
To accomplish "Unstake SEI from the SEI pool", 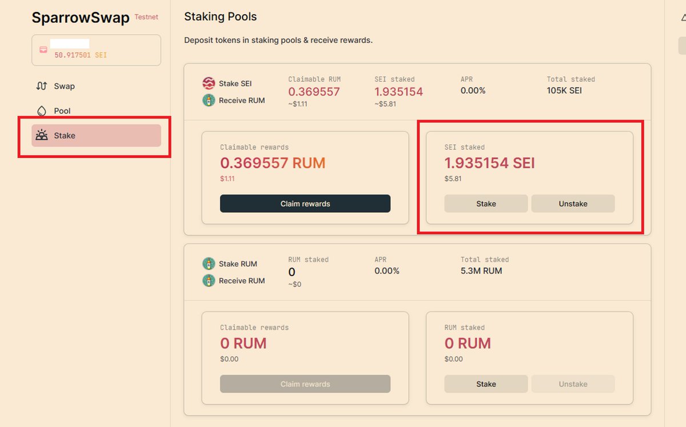I will [x=573, y=203].
